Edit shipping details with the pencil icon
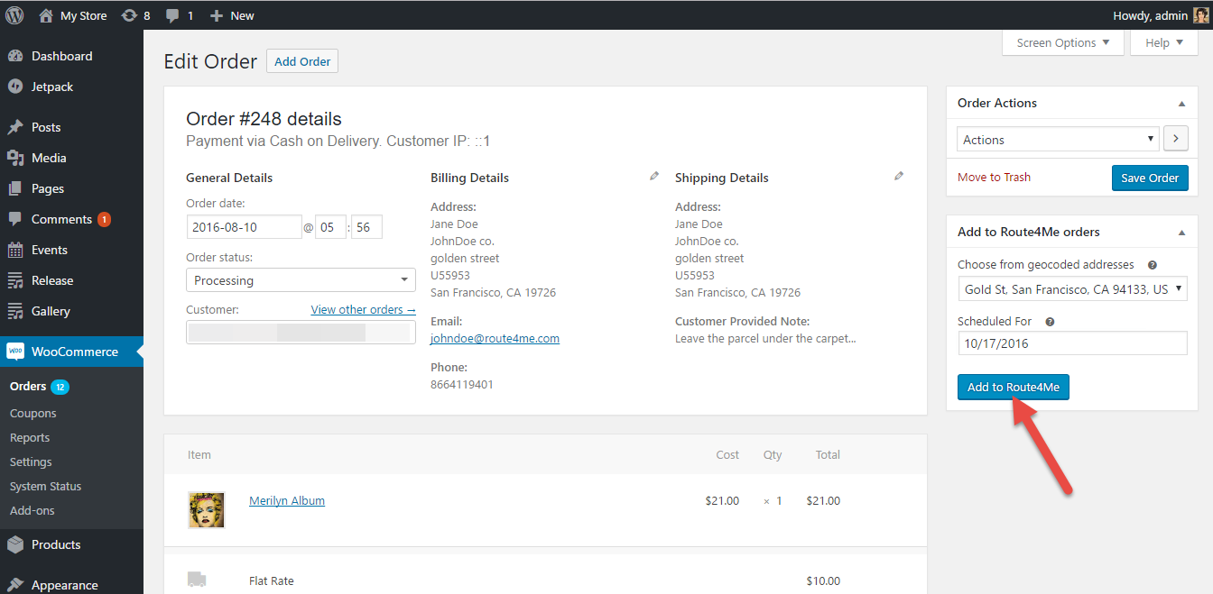The height and width of the screenshot is (594, 1213). tap(899, 177)
